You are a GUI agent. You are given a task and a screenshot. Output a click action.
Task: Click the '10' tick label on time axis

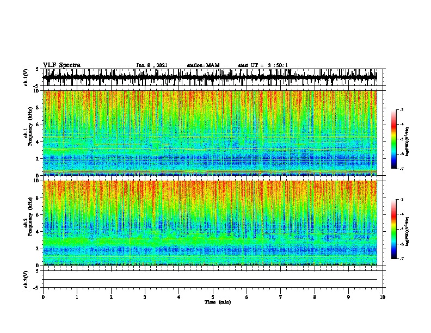(383, 297)
